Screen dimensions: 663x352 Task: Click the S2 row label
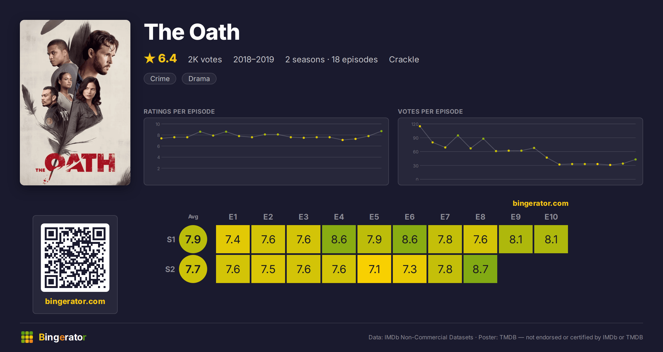(170, 269)
